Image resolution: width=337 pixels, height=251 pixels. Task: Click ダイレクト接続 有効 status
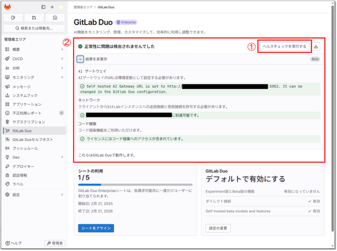(x=314, y=201)
